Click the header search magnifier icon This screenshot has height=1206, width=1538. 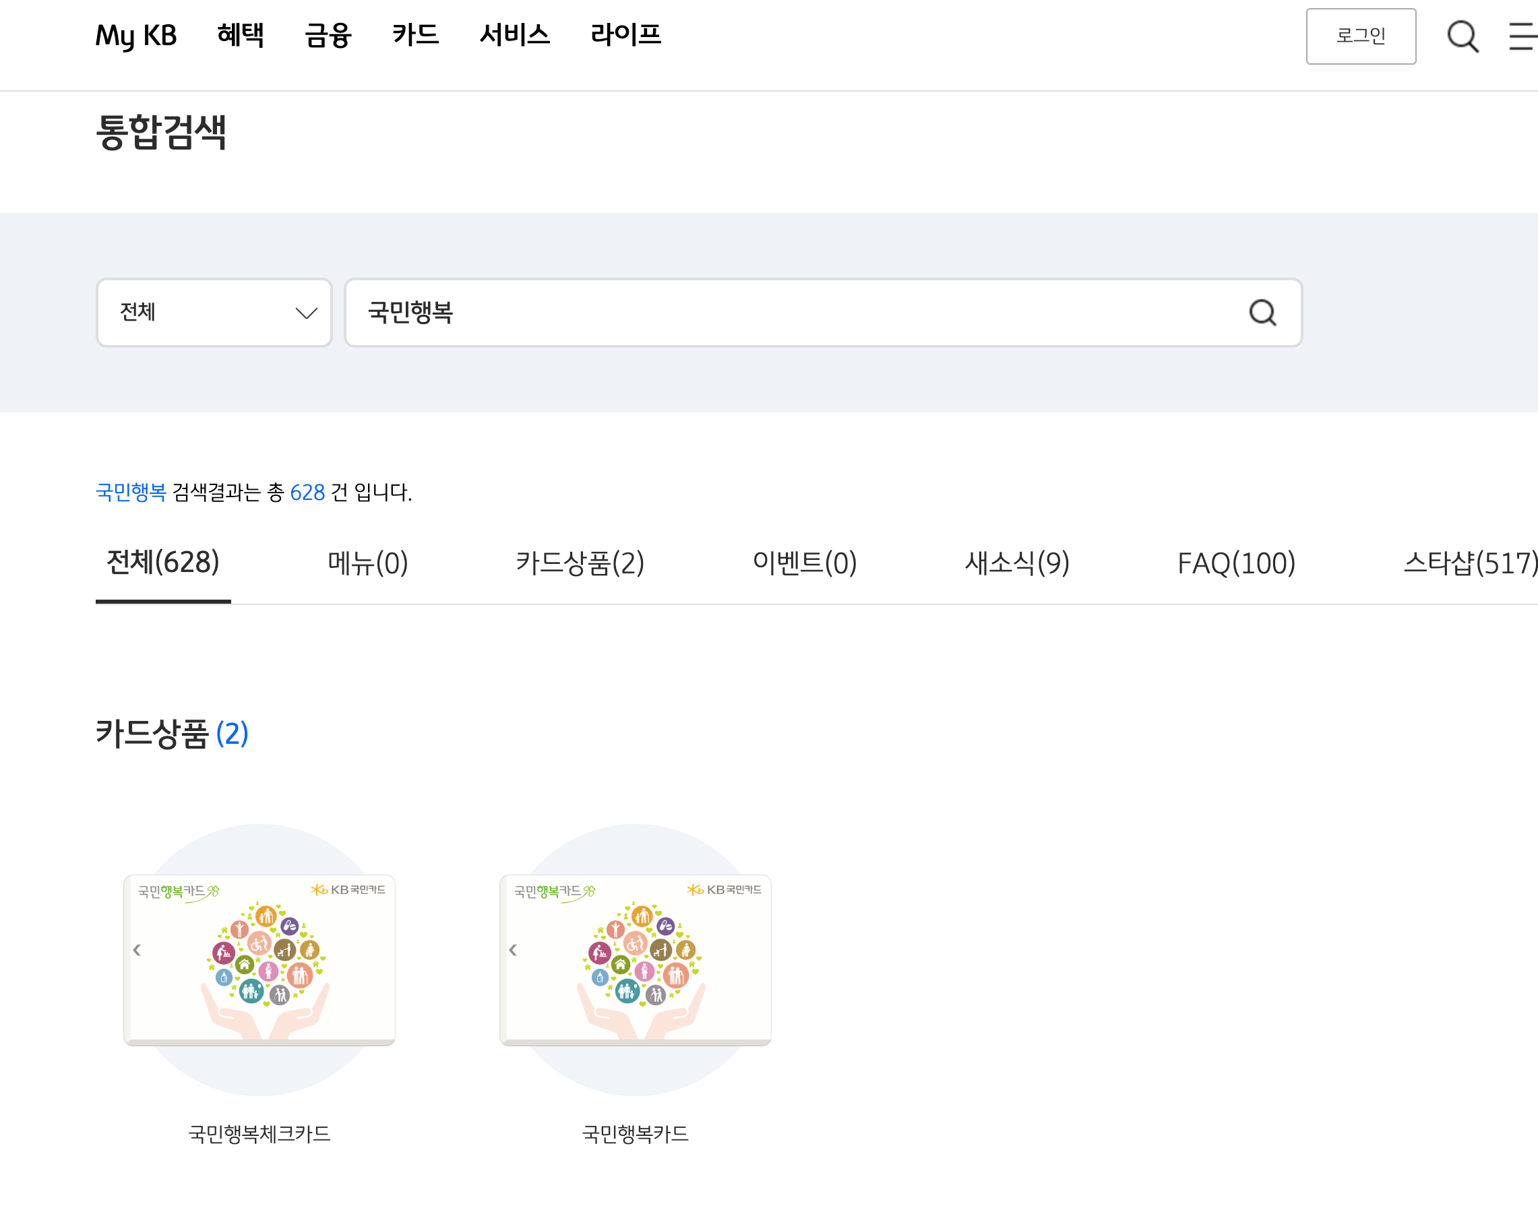tap(1462, 36)
